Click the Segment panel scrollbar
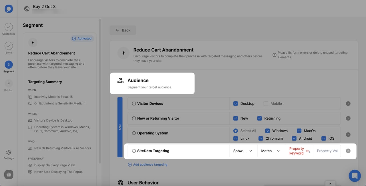Viewport: 366px width, 186px height. 100,92
